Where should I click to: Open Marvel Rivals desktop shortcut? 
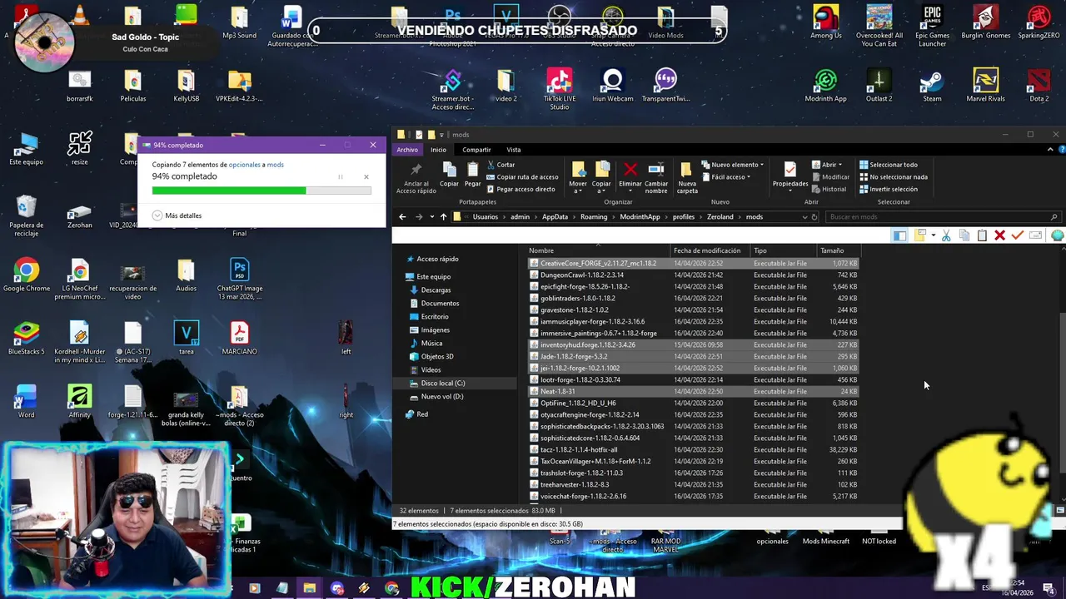click(x=985, y=86)
